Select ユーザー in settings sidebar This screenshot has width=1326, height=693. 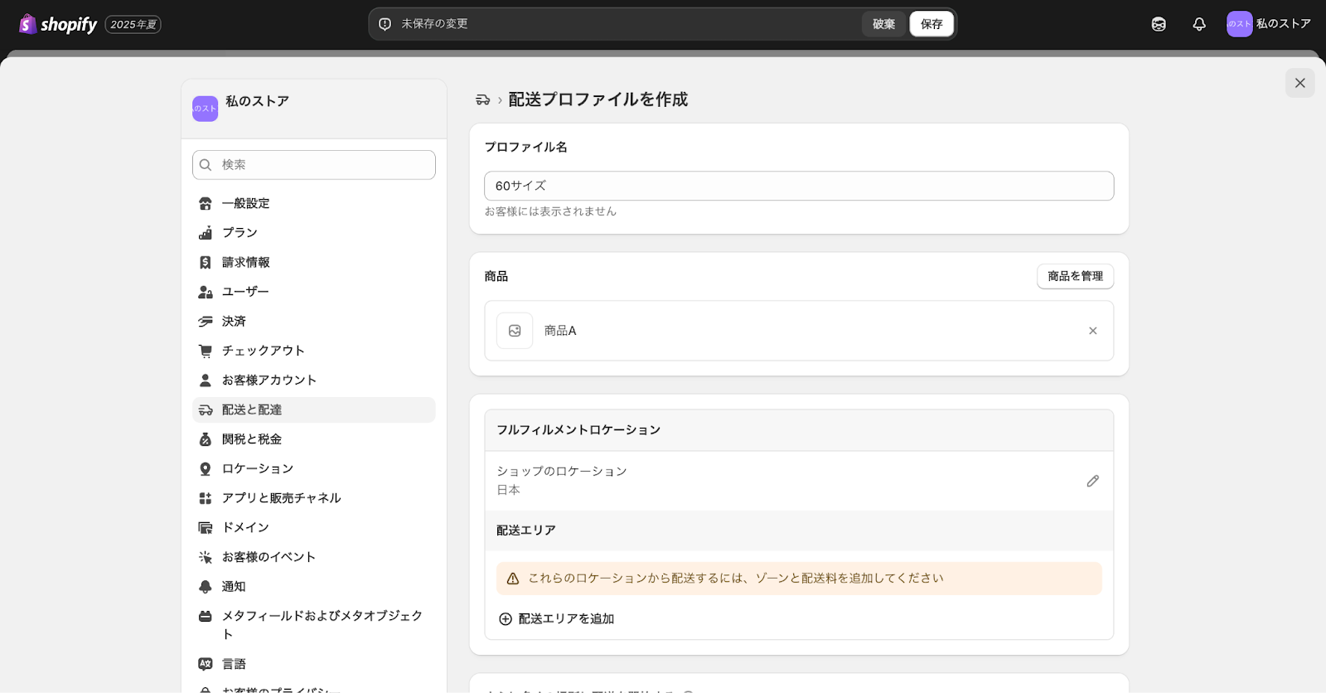click(314, 292)
